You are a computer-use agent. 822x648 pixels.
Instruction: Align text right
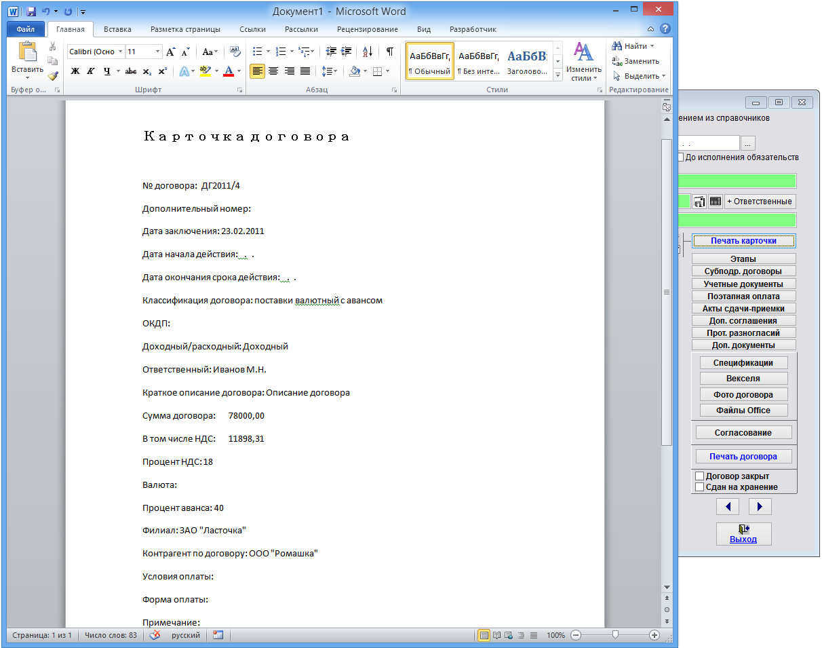coord(290,71)
